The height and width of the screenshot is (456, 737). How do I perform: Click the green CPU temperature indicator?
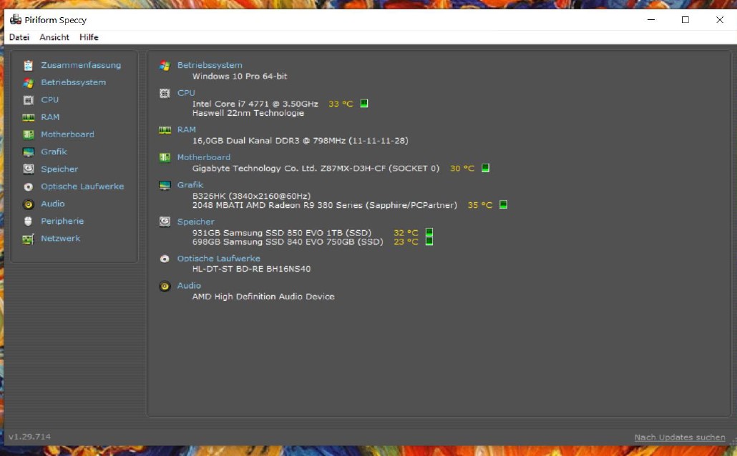363,104
